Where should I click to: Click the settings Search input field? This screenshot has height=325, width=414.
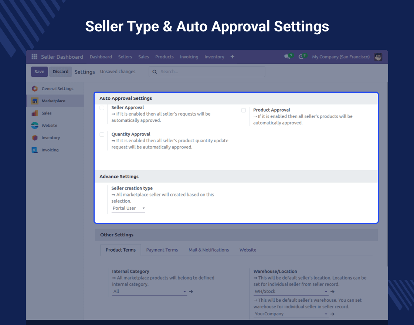(207, 72)
